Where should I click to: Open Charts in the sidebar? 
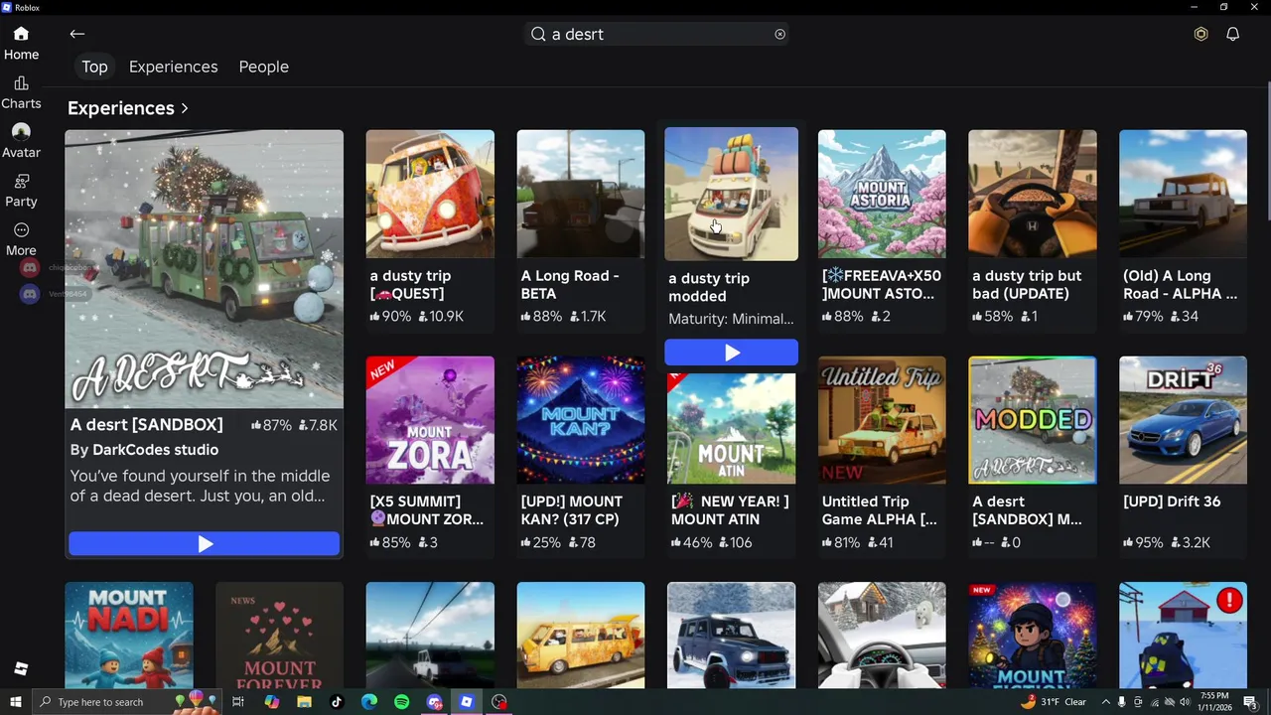coord(21,92)
